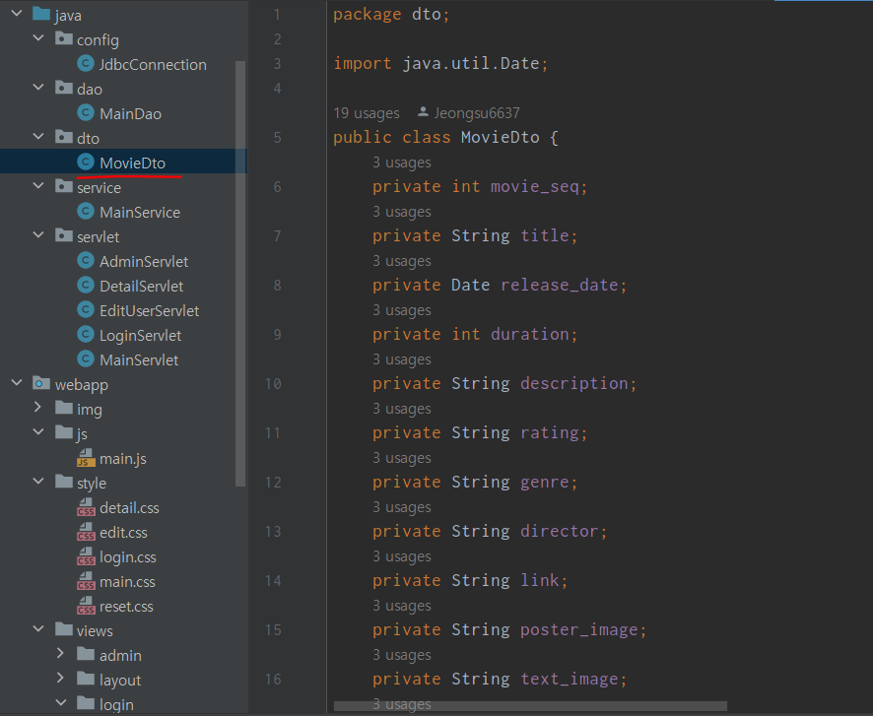Click the main.js JavaScript file icon

click(86, 458)
